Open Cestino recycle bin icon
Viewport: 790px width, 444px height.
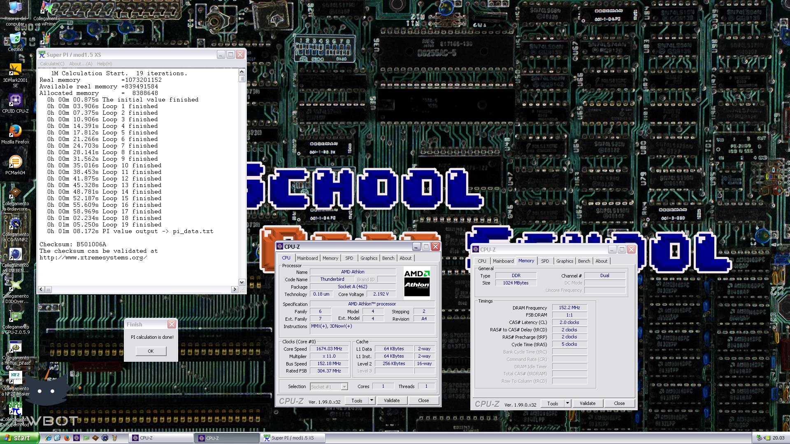15,42
